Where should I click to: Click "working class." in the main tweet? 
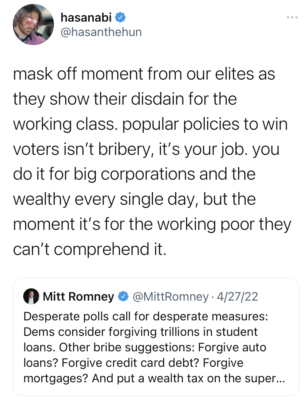65,124
